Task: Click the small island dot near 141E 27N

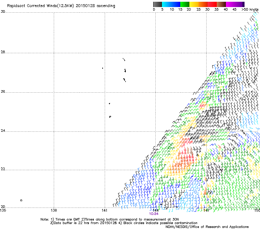Action: tap(103, 68)
